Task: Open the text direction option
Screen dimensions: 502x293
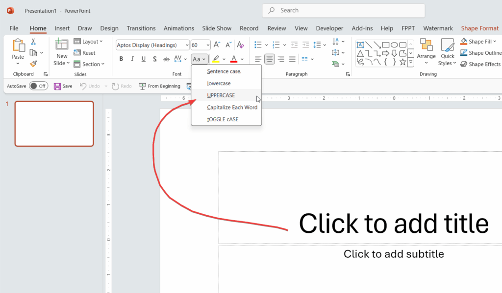Action: coord(338,42)
